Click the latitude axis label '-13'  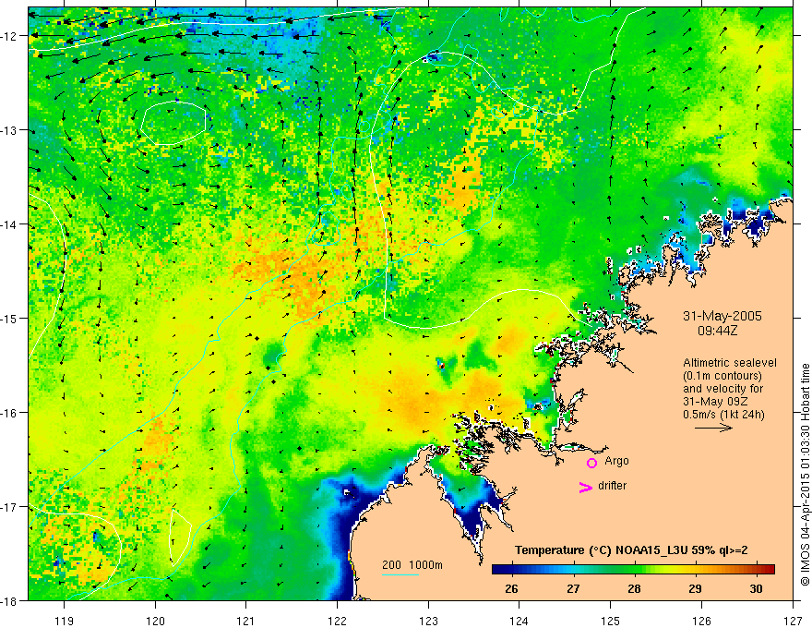pos(10,130)
